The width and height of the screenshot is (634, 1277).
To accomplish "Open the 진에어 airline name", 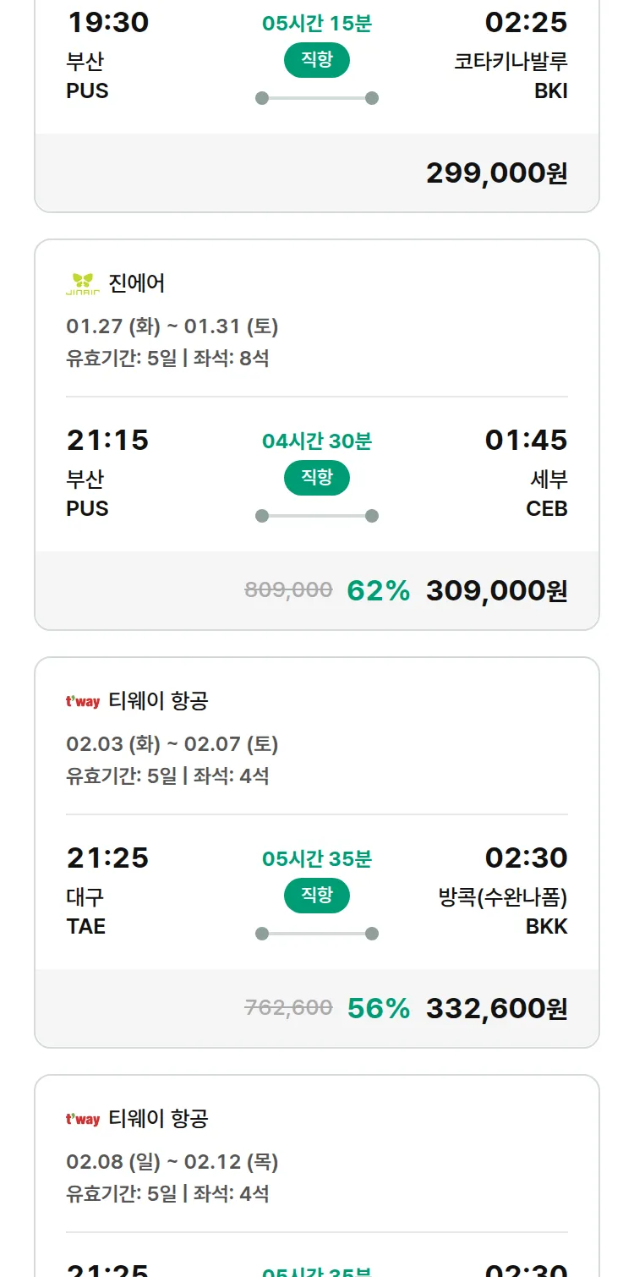I will coord(137,283).
